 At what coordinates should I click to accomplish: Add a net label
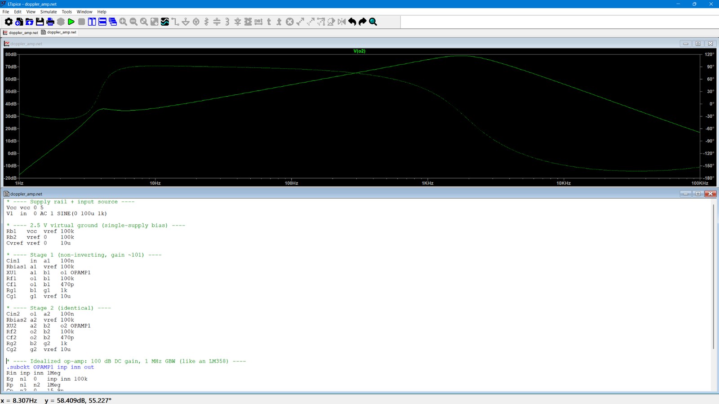(258, 22)
